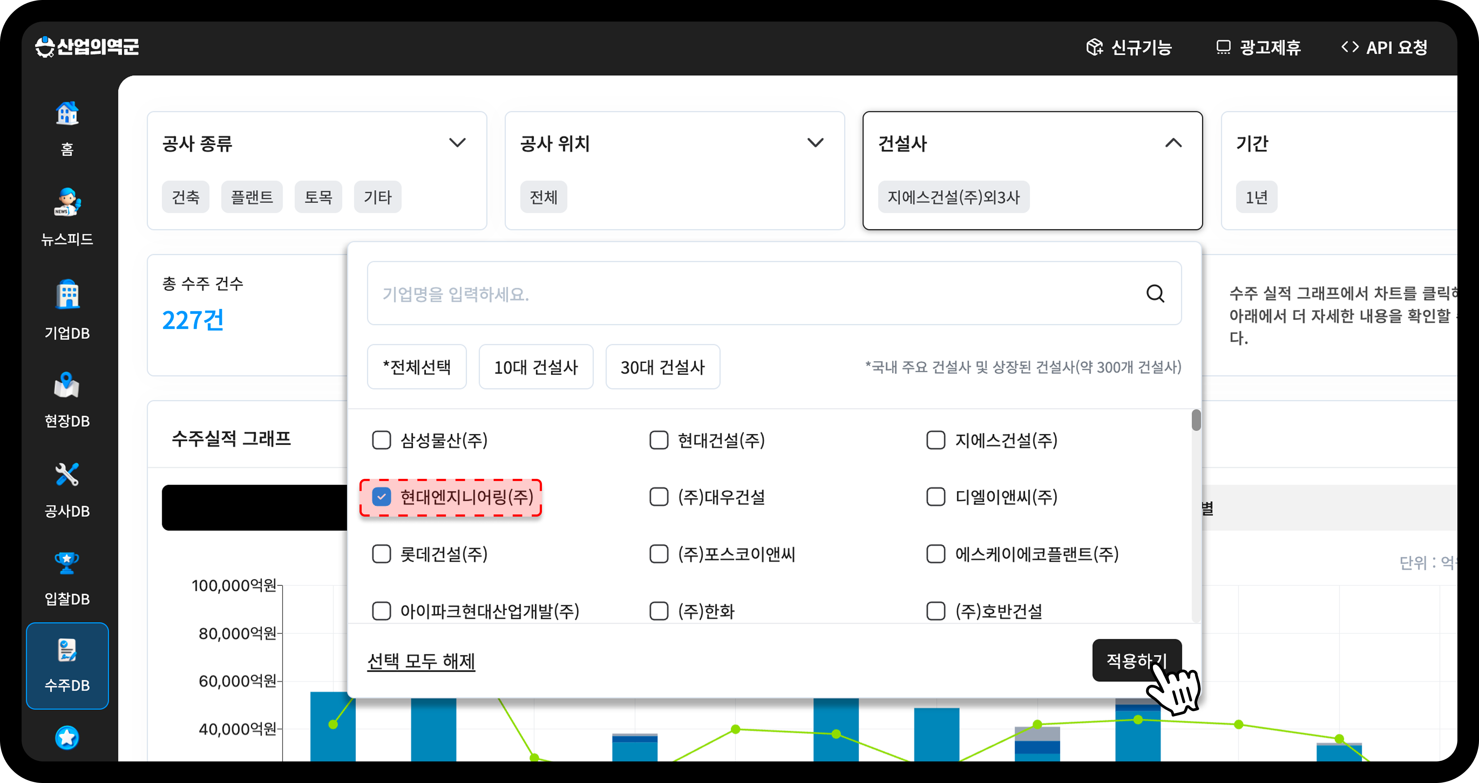
Task: Click the 지에스건설(주)외3사 tag
Action: coord(953,197)
